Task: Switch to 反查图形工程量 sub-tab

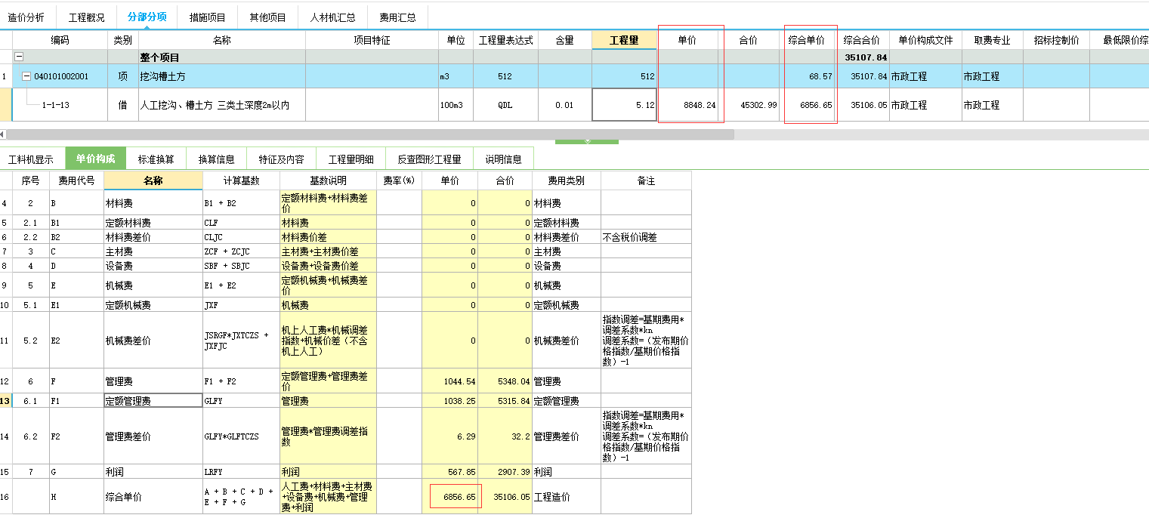Action: coord(429,159)
